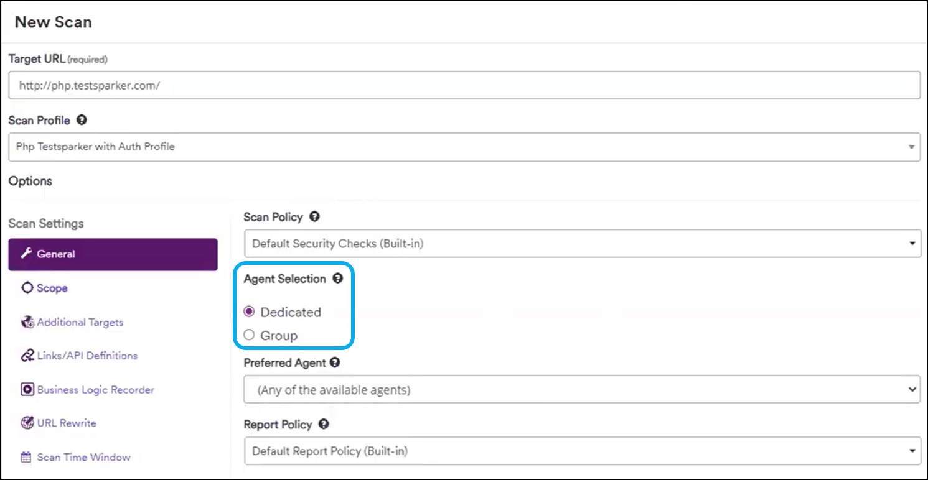Click the Additional Targets icon

pyautogui.click(x=27, y=321)
